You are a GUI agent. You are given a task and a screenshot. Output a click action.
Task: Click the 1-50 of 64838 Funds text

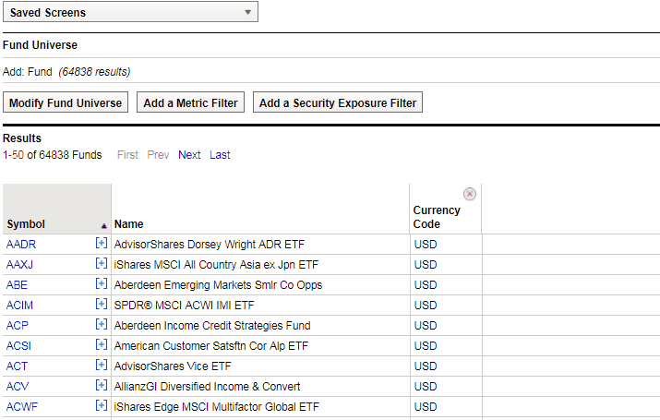(x=53, y=155)
